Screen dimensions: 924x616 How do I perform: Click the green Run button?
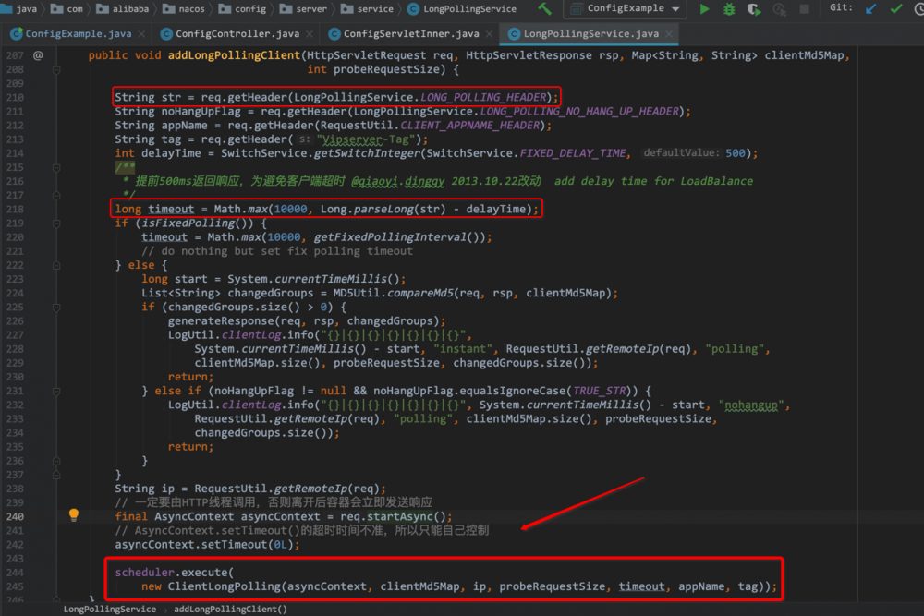[x=705, y=9]
